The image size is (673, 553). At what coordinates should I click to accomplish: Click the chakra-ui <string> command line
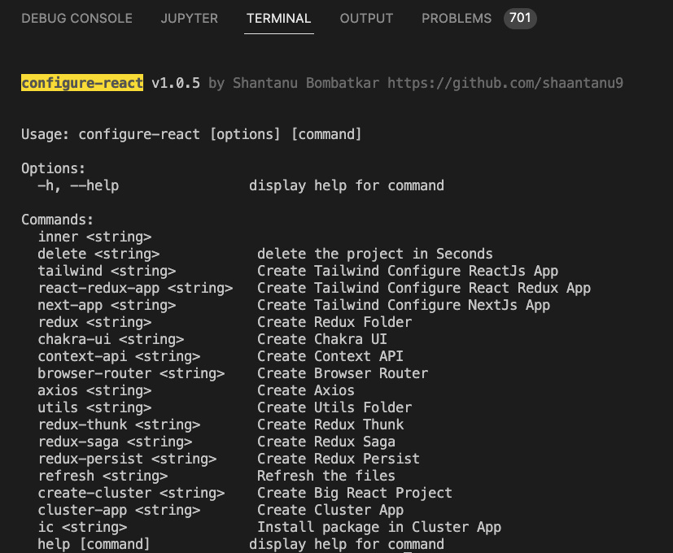(x=212, y=339)
